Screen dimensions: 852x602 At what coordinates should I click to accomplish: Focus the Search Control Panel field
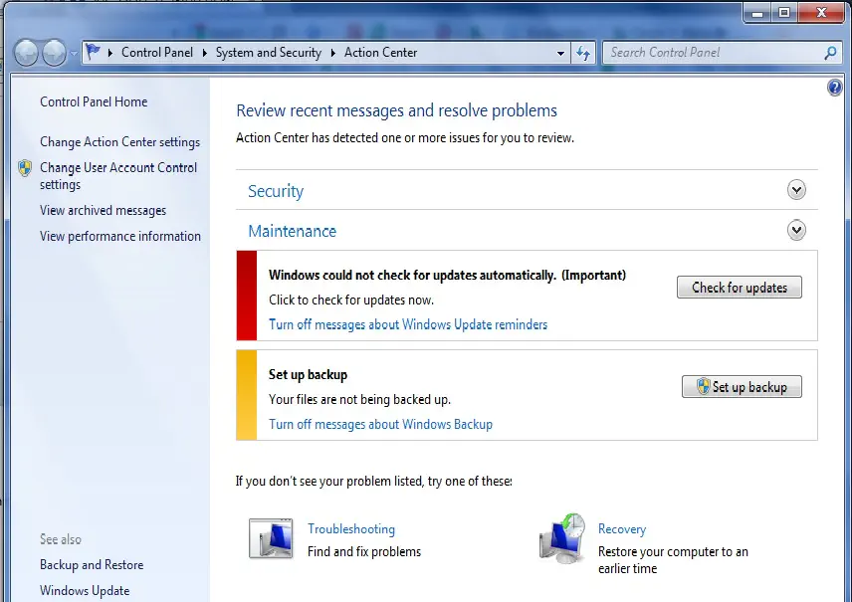pos(714,53)
